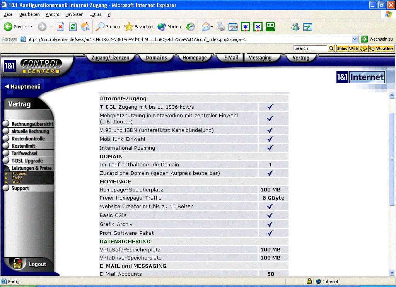The width and height of the screenshot is (396, 287).
Task: Open Rechnungsübersicht in the sidebar
Action: [28, 124]
